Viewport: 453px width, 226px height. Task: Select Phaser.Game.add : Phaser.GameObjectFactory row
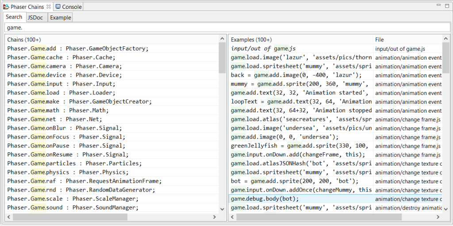pos(112,49)
